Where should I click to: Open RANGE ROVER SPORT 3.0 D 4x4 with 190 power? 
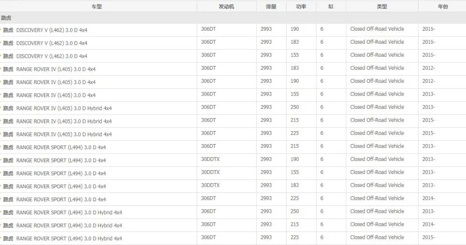[61, 160]
